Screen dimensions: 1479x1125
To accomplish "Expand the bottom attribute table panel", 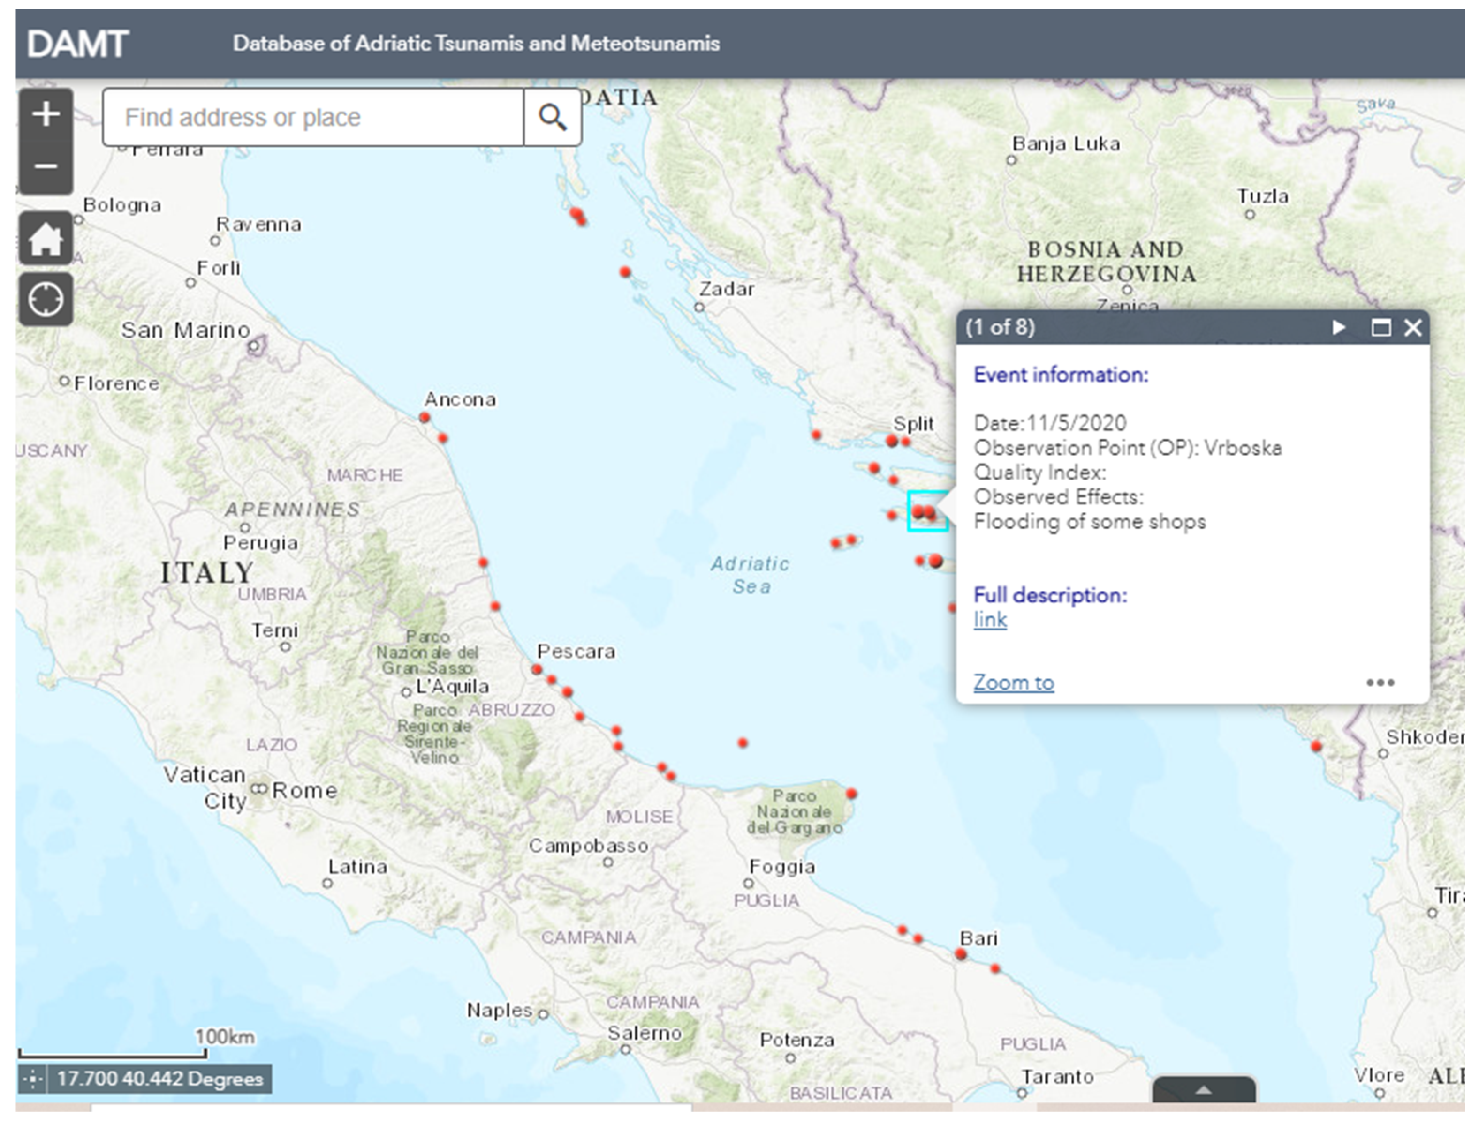I will pos(1204,1090).
